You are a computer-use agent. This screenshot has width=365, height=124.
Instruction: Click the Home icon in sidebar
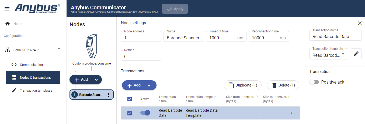[x=8, y=24]
